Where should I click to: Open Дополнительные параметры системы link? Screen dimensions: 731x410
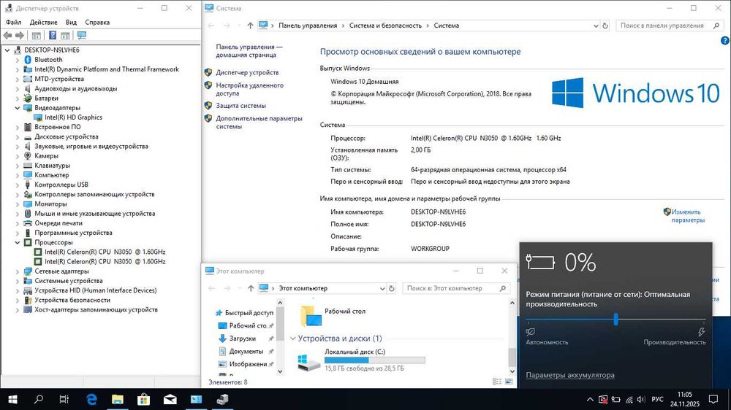coord(259,123)
